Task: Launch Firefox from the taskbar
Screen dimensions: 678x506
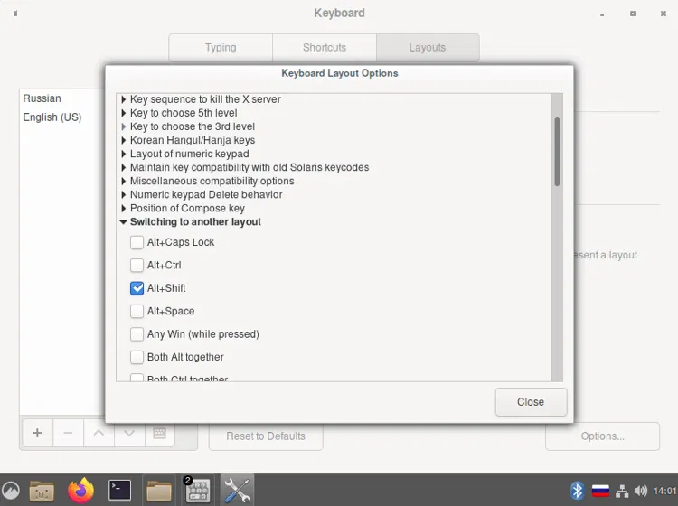Action: pyautogui.click(x=80, y=491)
